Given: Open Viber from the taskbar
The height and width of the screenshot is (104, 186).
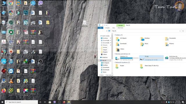Looking at the screenshot, I should (x=55, y=102).
